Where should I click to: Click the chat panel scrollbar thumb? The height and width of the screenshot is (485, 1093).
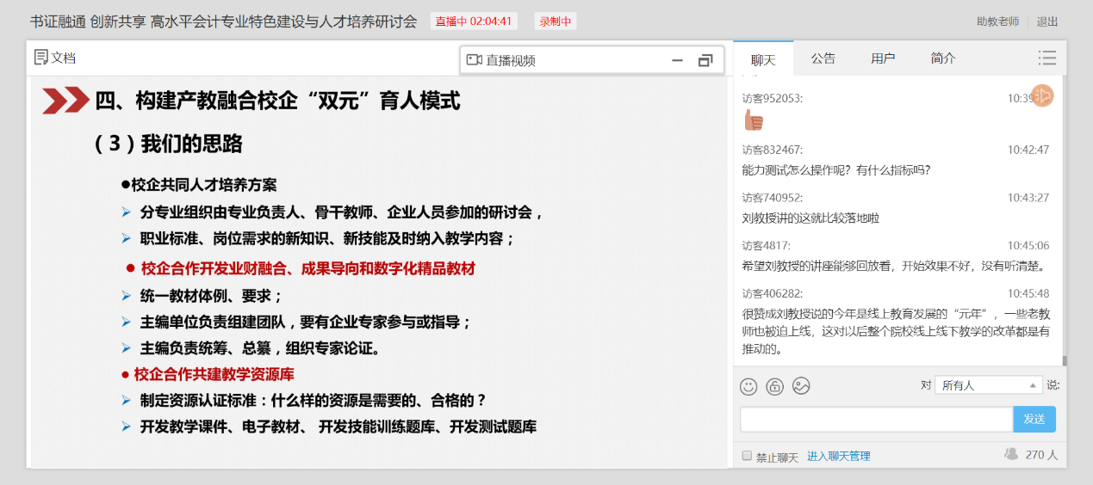click(1064, 361)
